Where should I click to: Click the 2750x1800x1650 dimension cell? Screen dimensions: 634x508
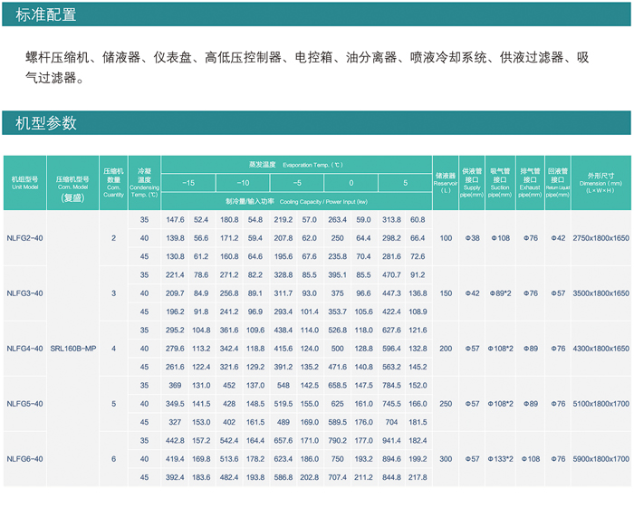600,238
